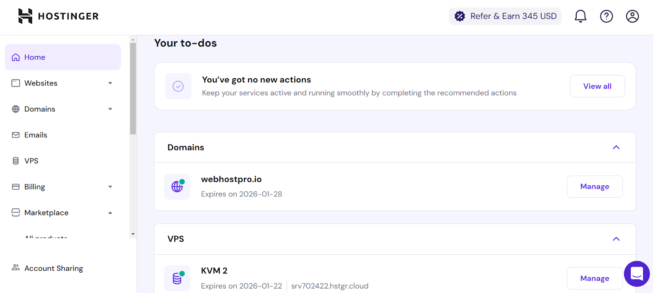Expand the Domains submenu arrow in sidebar
Image resolution: width=653 pixels, height=293 pixels.
110,109
